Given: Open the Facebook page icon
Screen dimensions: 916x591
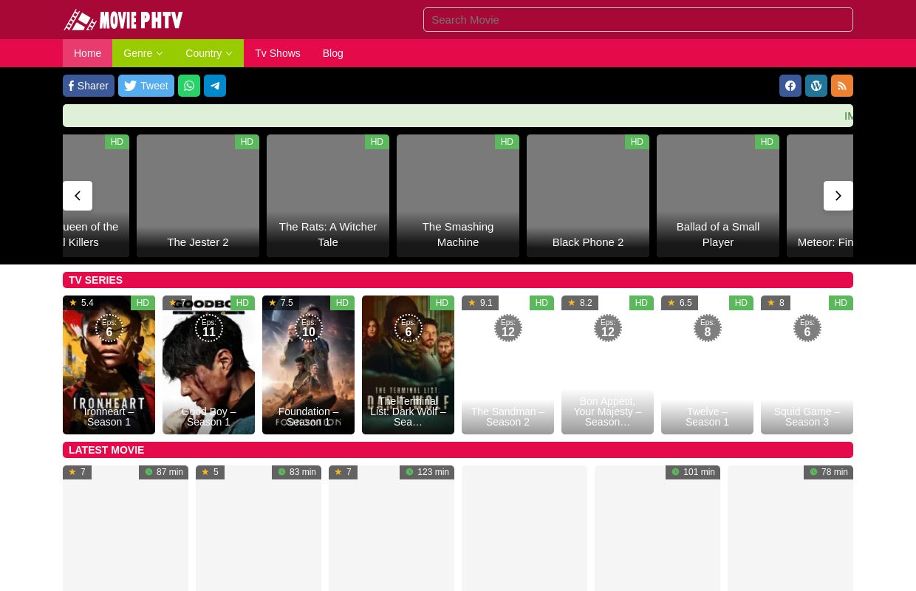Looking at the screenshot, I should coord(790,86).
